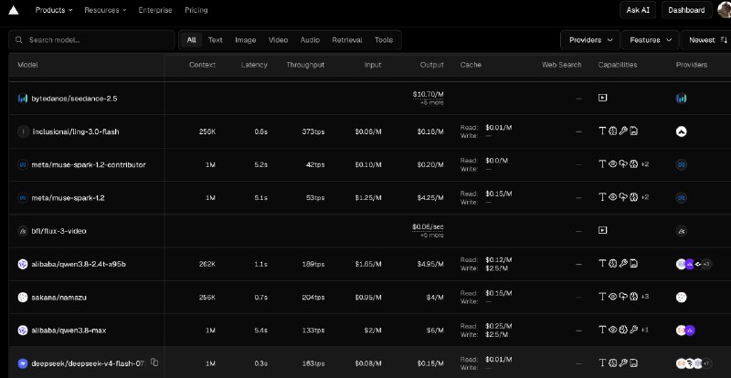This screenshot has height=378, width=731.
Task: Click the text capability icon for ling-3.0-flash
Action: [x=602, y=131]
